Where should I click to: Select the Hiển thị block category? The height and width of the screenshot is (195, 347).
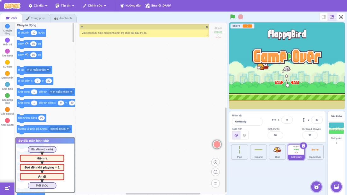[7, 42]
